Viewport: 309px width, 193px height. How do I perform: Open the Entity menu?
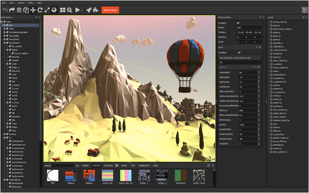pos(32,3)
